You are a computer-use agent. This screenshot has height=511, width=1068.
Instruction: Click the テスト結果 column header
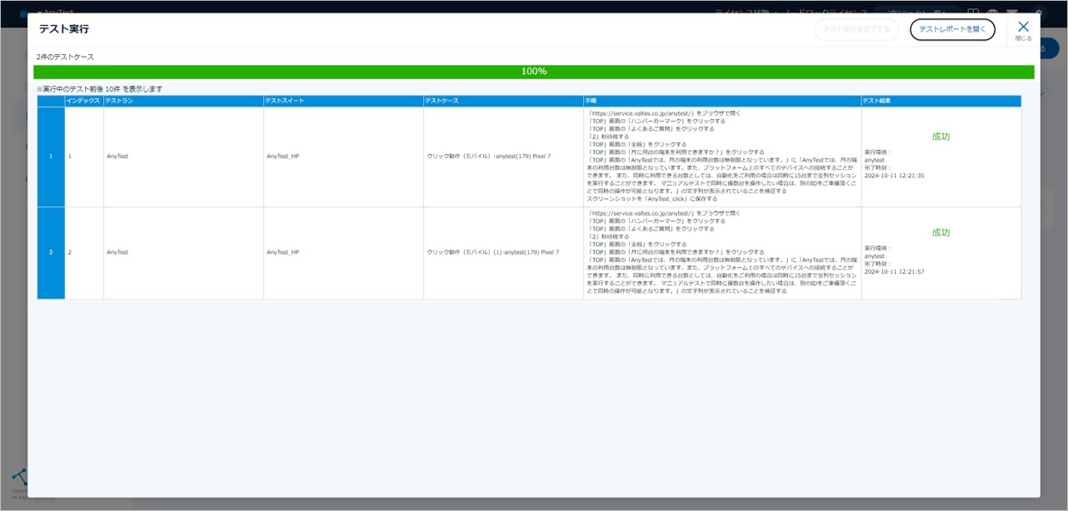pyautogui.click(x=878, y=101)
